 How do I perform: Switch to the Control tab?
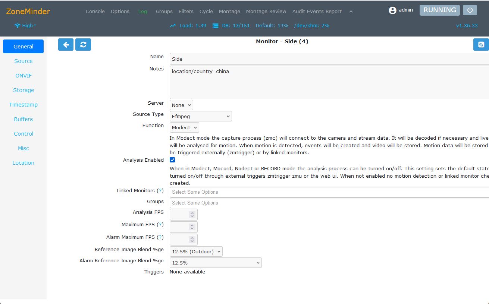coord(23,134)
